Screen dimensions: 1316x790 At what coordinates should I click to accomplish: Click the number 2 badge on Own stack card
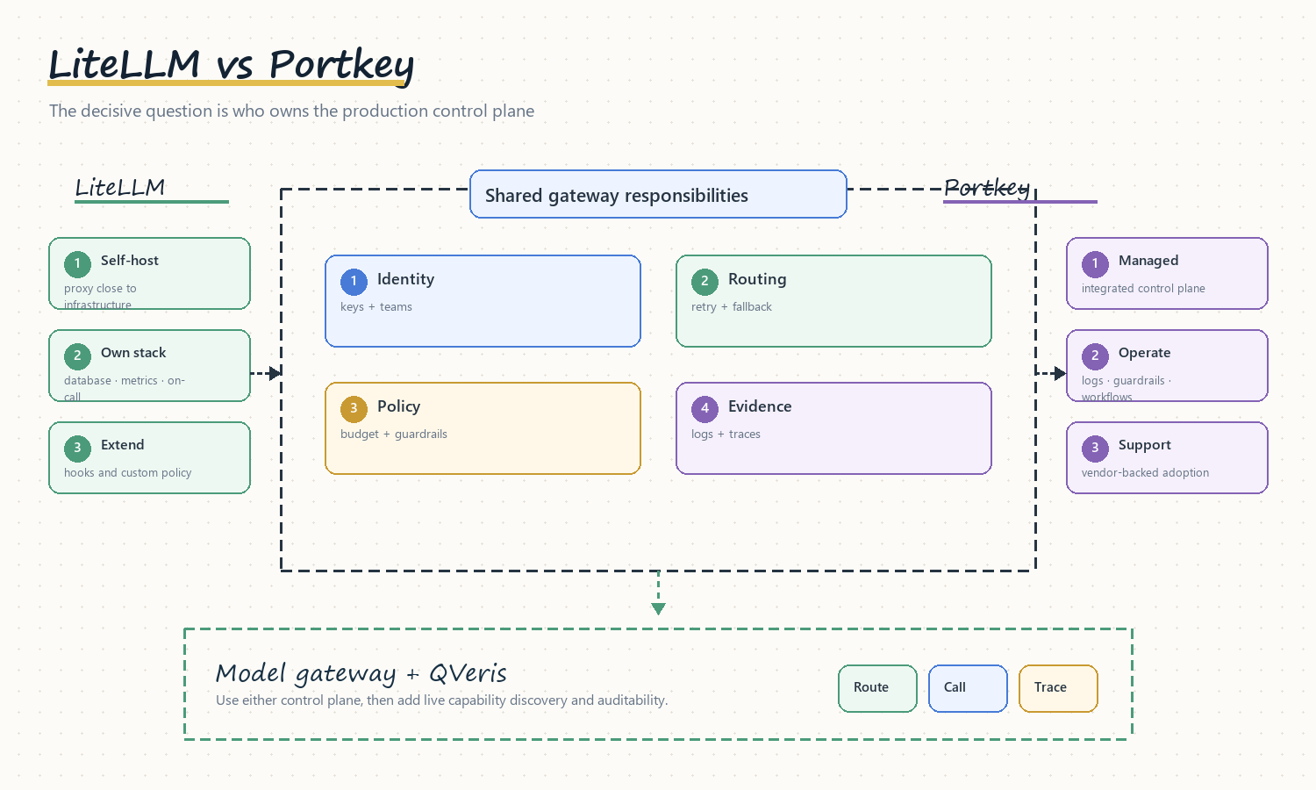(x=77, y=355)
